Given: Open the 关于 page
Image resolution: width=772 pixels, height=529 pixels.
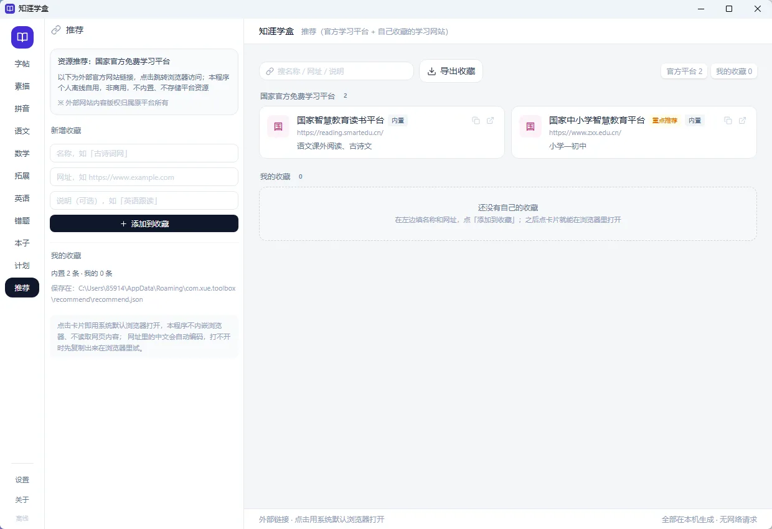Looking at the screenshot, I should pos(22,500).
